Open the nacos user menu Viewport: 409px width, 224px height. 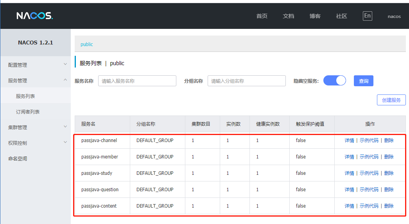pos(394,16)
